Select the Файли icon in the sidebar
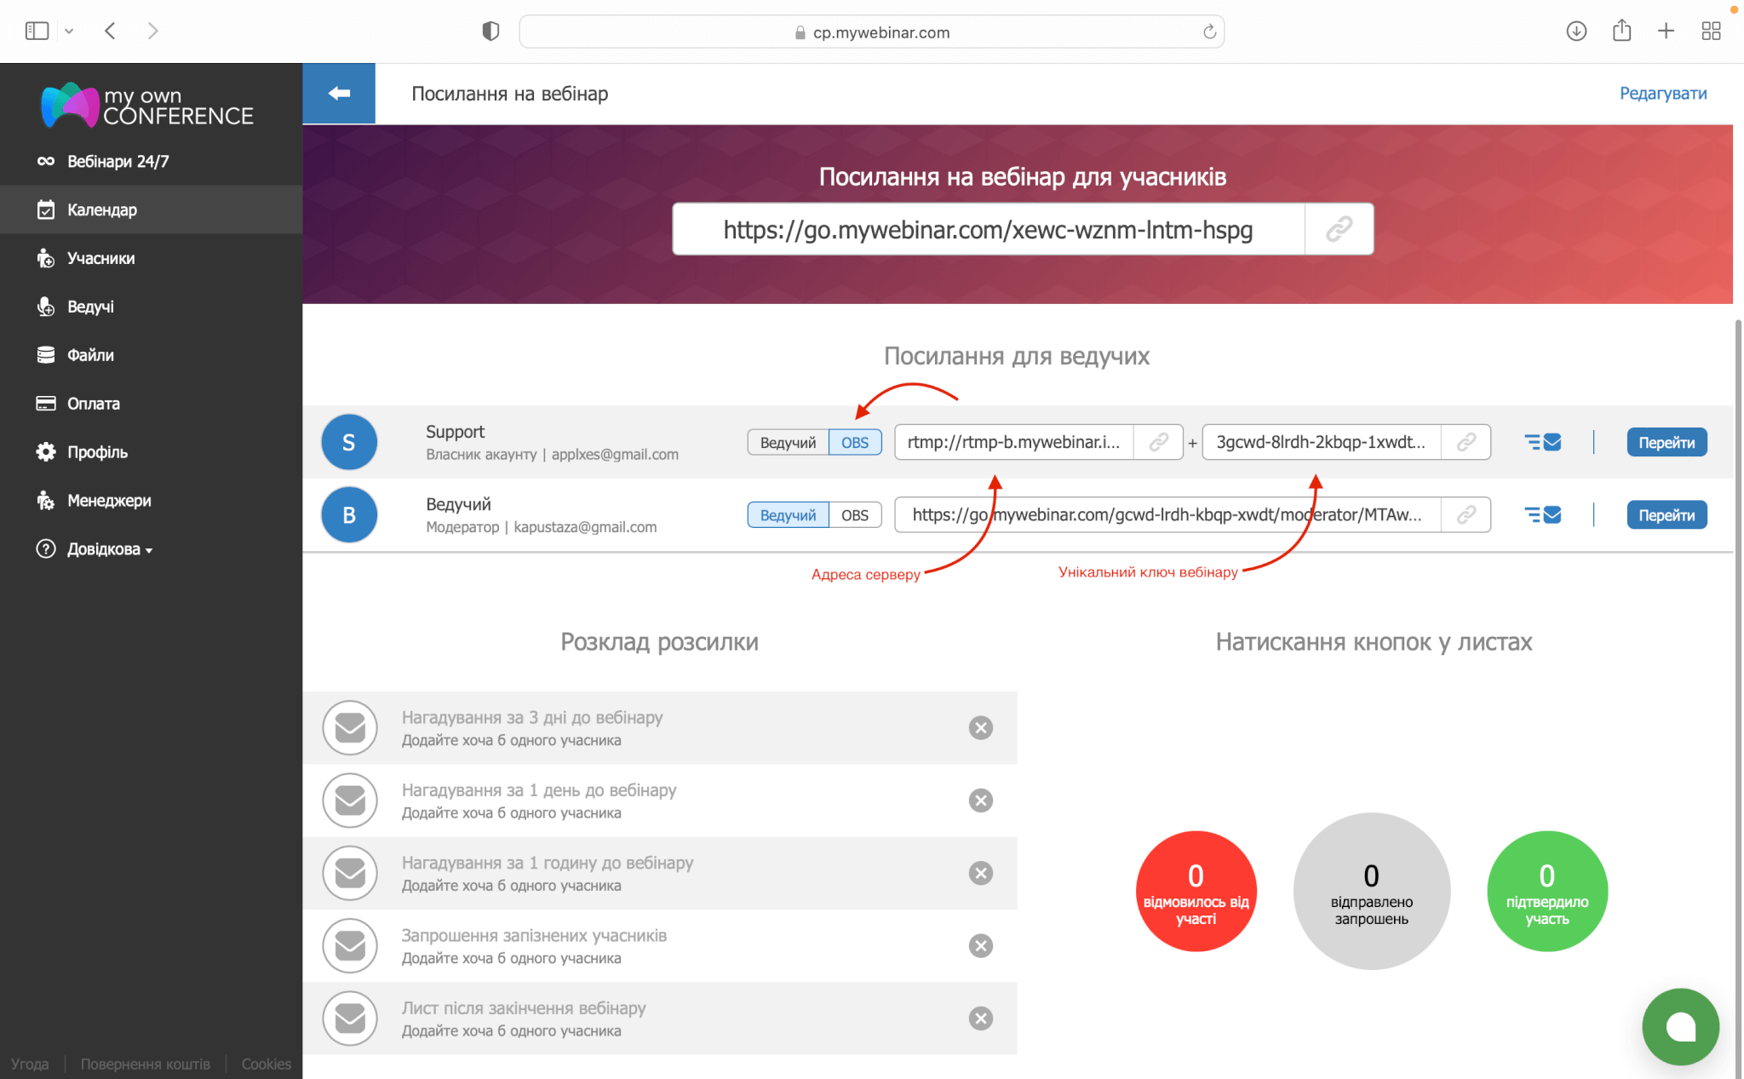 47,355
